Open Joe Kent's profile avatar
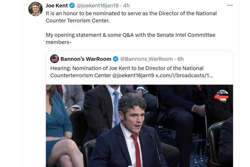This screenshot has height=167, width=250. [36, 9]
